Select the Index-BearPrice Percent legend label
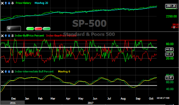This screenshot has height=105, width=179. 61,36
